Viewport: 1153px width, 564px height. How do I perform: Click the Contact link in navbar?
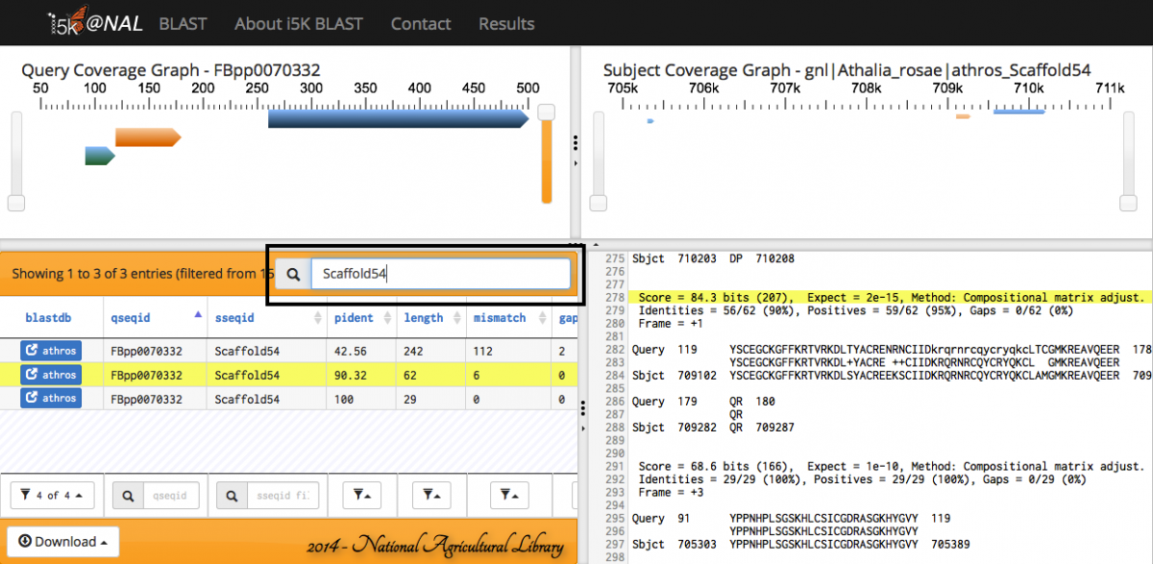click(x=421, y=24)
